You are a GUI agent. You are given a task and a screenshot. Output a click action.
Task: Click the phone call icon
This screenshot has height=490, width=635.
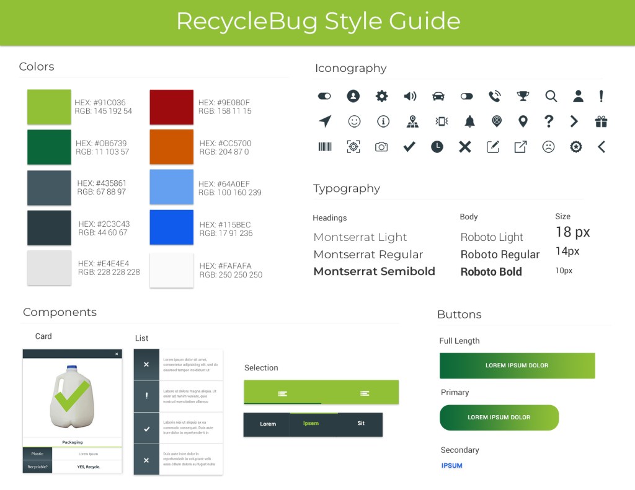click(494, 96)
